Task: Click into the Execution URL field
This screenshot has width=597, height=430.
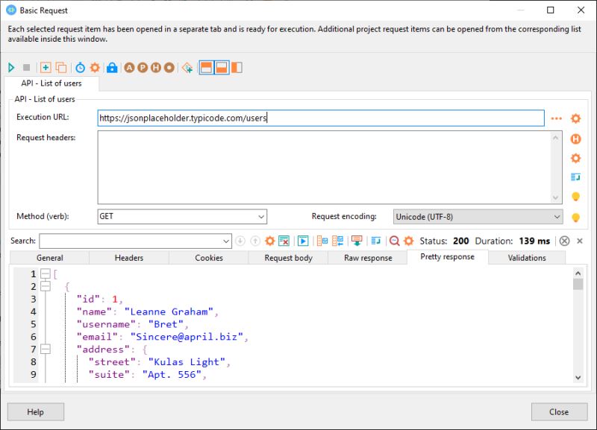Action: (x=321, y=118)
